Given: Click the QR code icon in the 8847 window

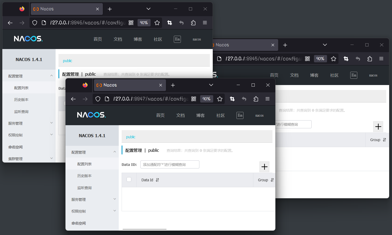Looking at the screenshot, I should coord(194,99).
